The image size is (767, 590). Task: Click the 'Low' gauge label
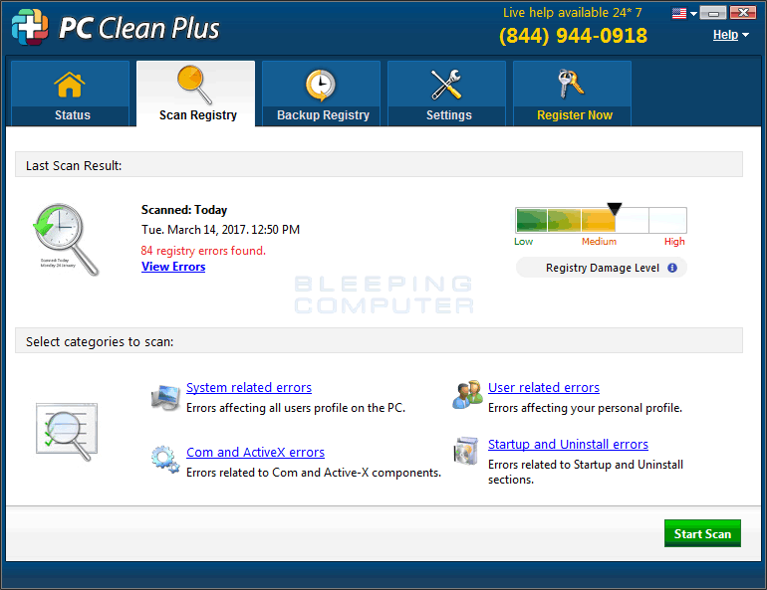click(523, 242)
